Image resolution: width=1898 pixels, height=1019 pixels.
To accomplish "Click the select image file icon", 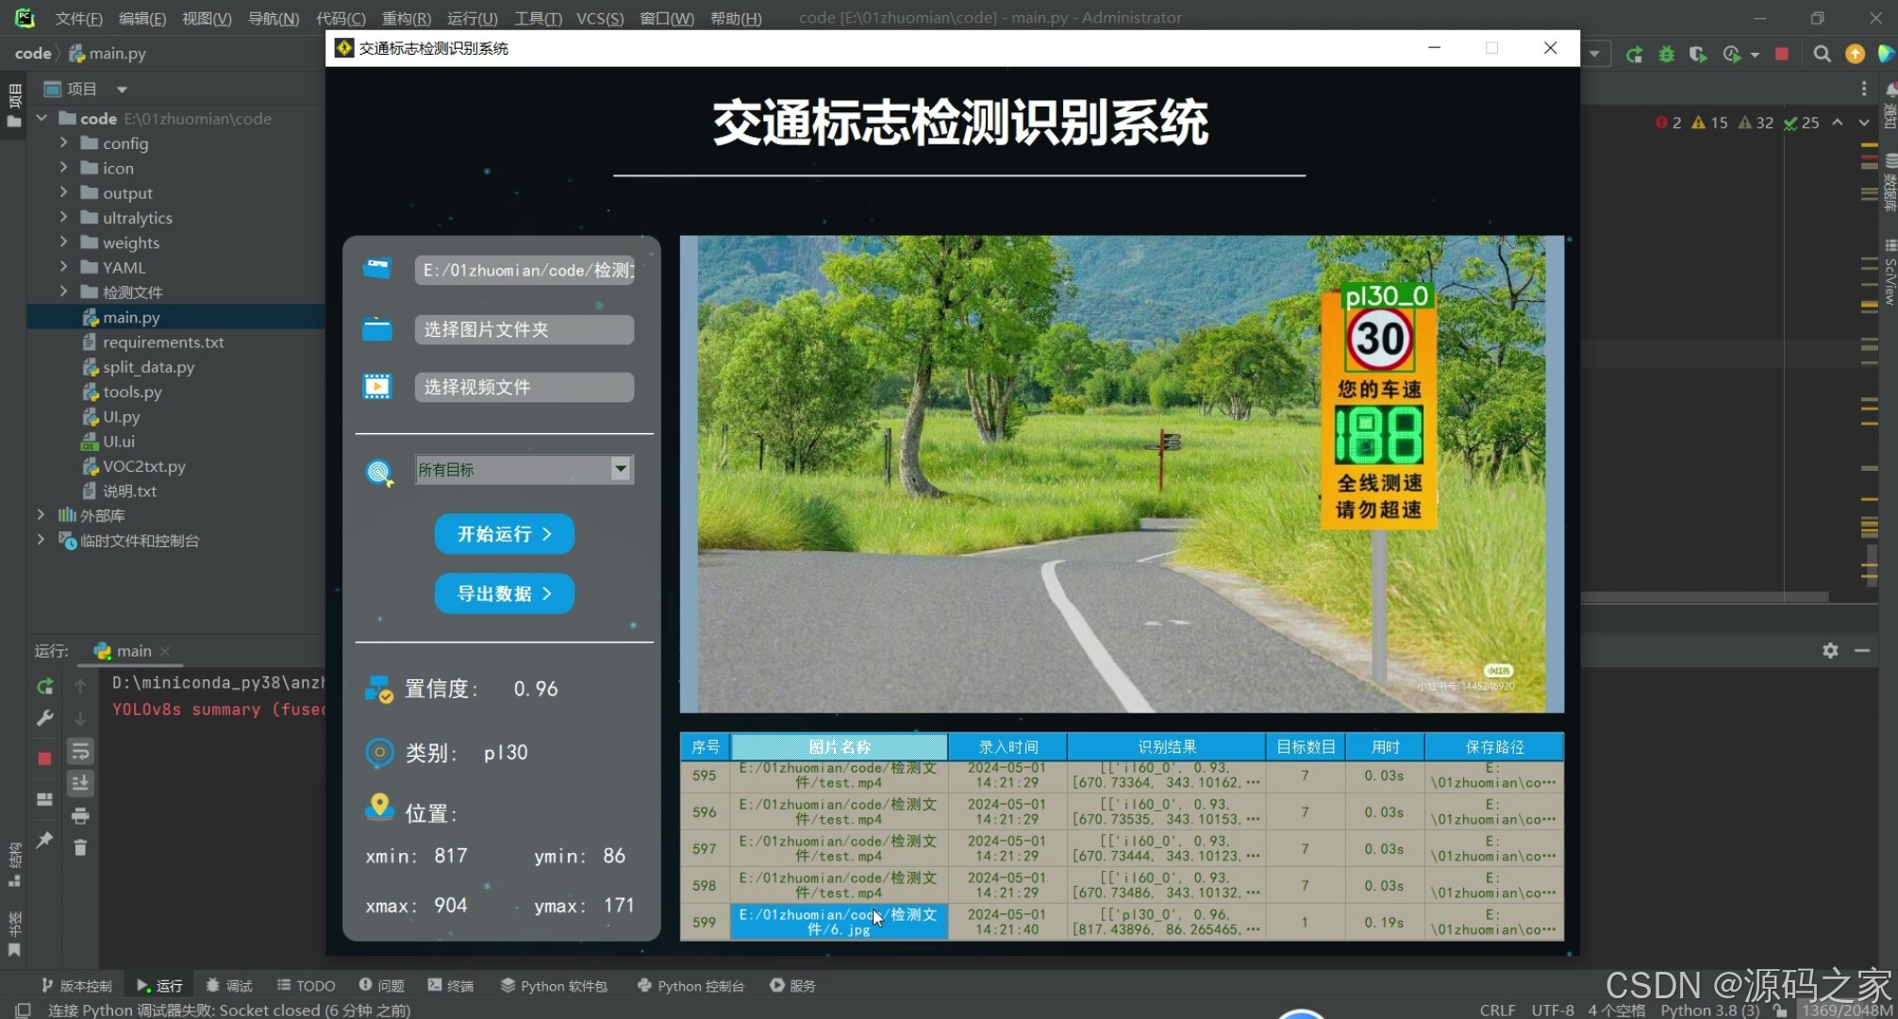I will click(377, 269).
